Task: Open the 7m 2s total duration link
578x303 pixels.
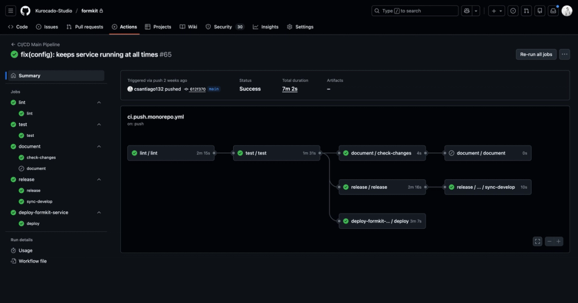Action: 290,89
